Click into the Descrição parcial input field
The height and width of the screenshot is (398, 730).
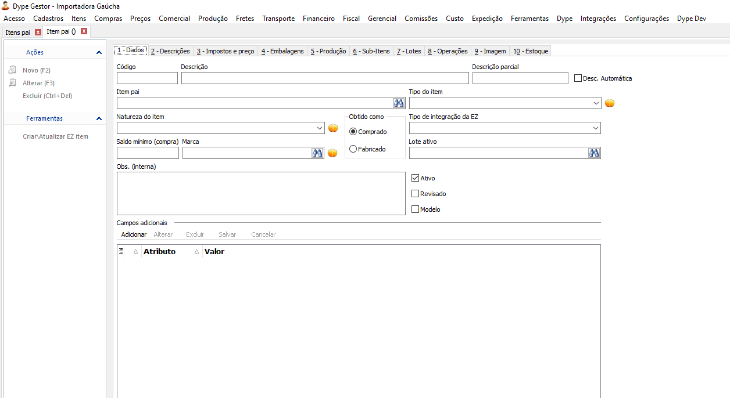tap(520, 78)
